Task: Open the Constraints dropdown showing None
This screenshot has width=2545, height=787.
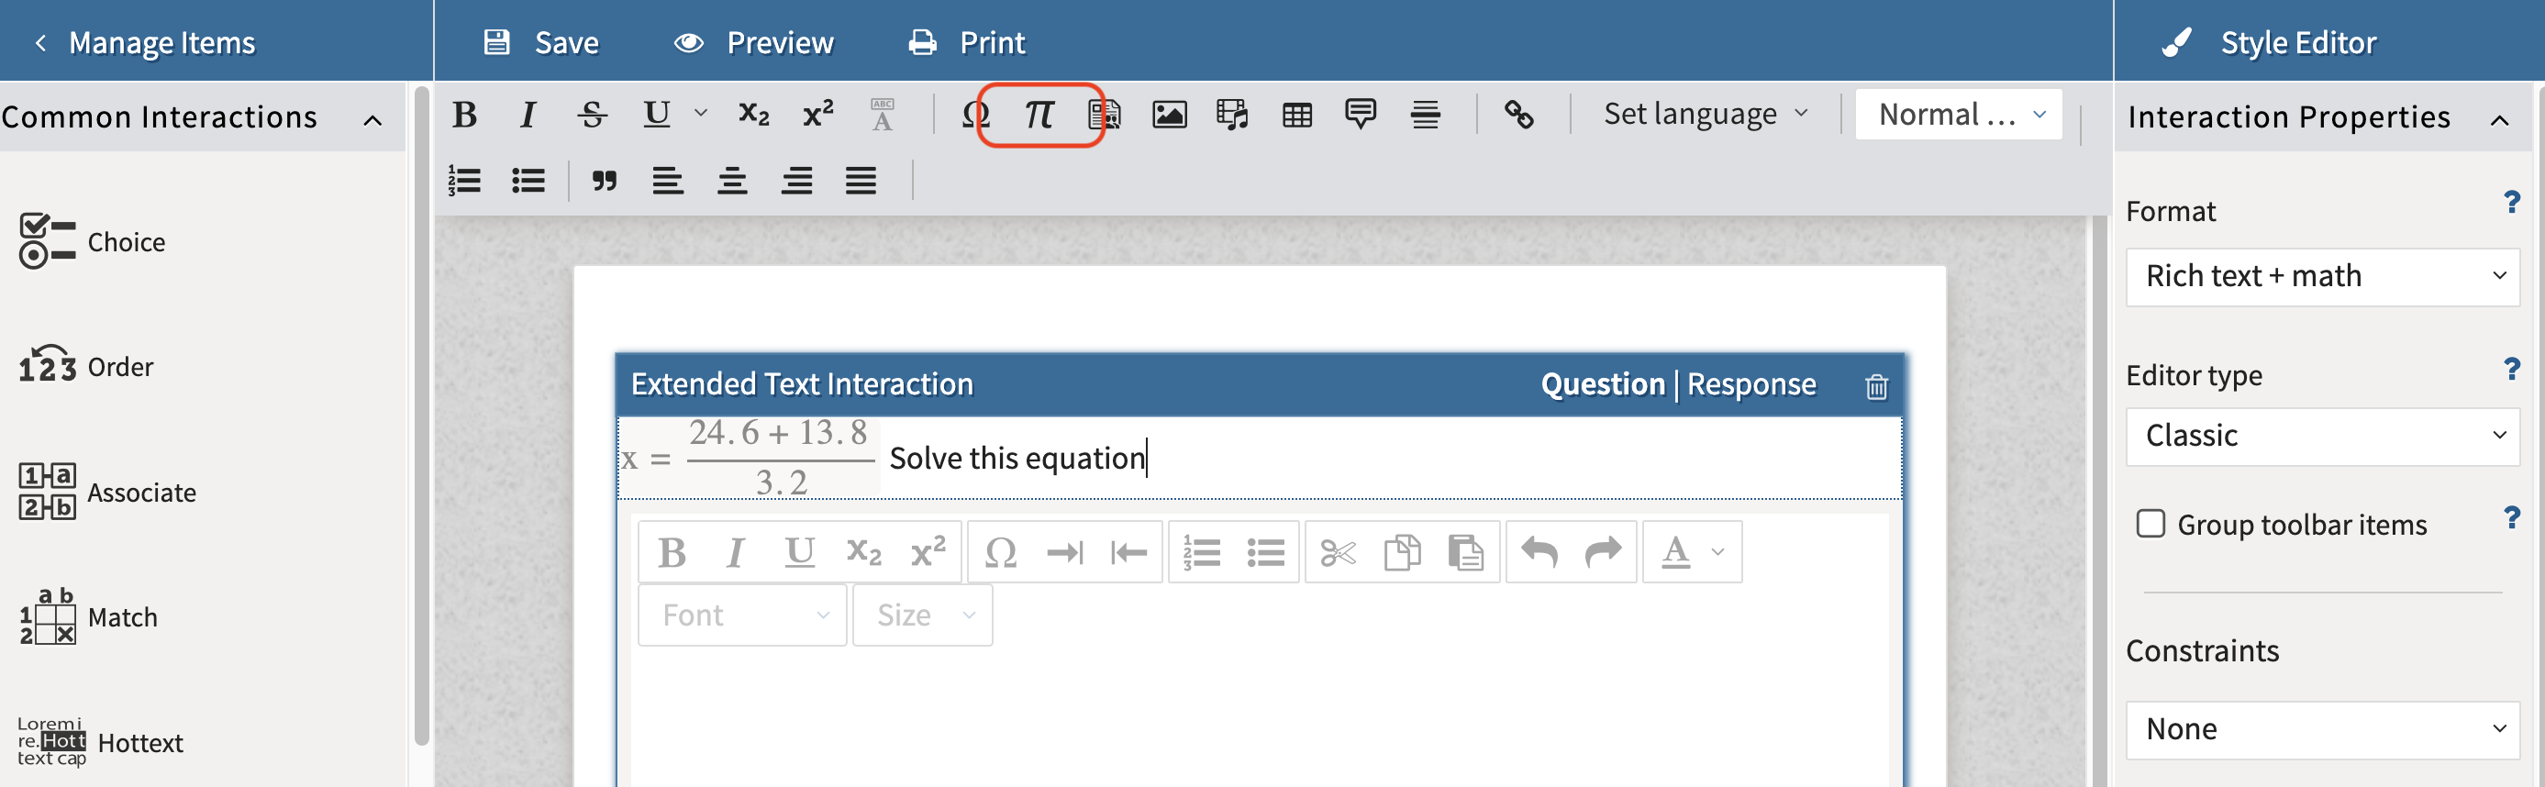Action: 2323,730
